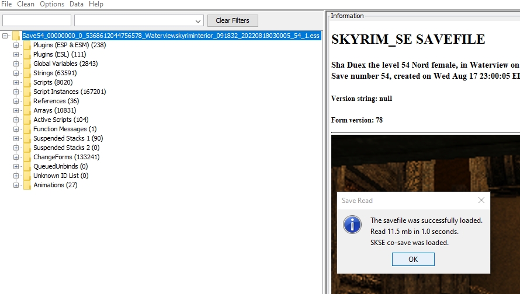Select Plugins (ESP & ESM) (238) row

coord(70,45)
